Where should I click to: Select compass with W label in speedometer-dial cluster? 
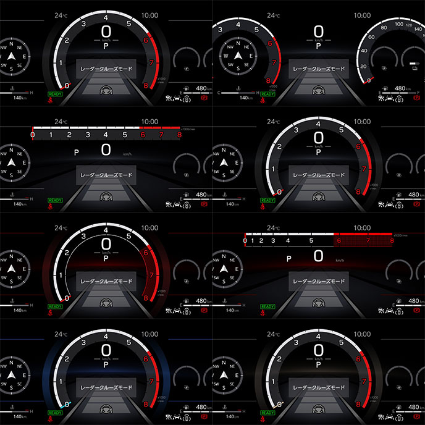click(x=238, y=56)
